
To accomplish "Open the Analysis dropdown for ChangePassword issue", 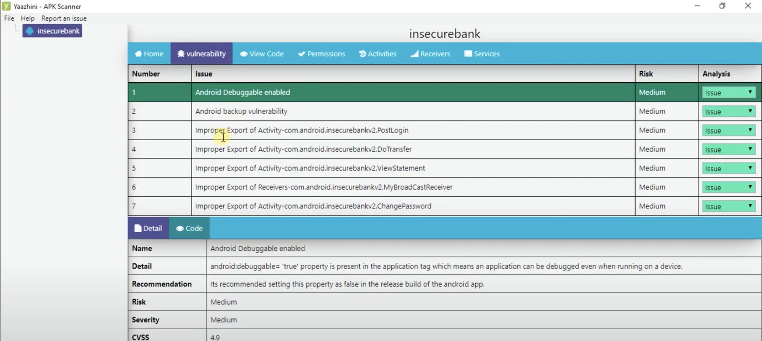I will tap(728, 207).
